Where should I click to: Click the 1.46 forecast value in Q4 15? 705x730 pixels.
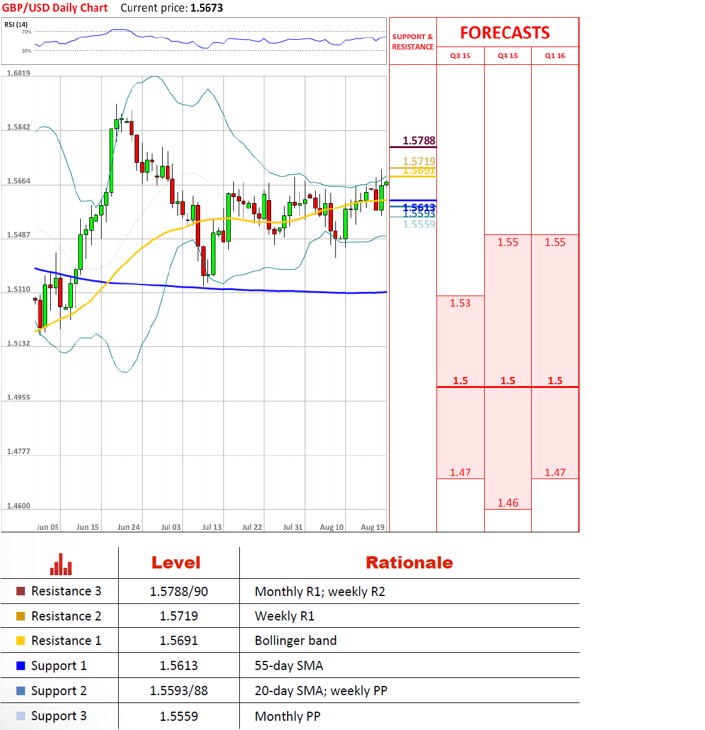coord(507,503)
